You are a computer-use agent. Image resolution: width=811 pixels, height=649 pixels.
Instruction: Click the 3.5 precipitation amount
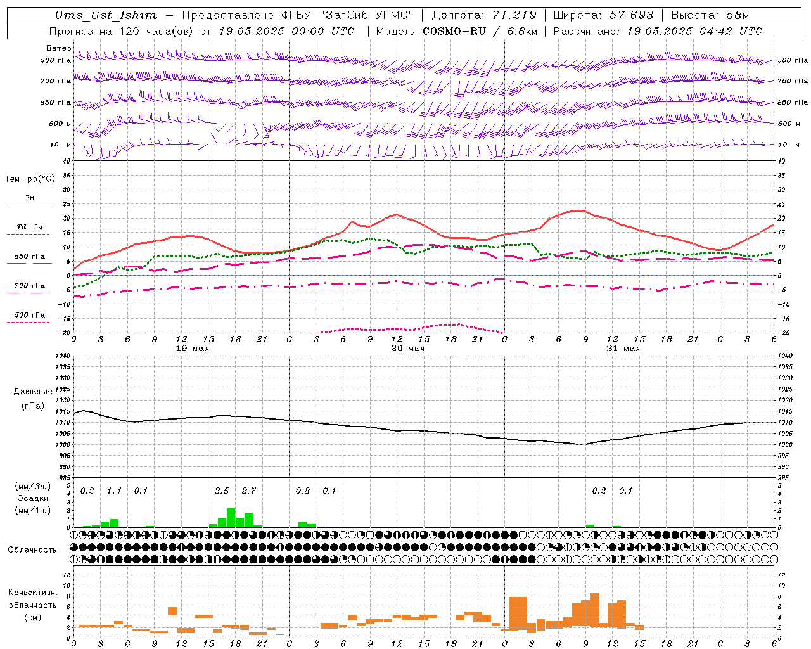click(x=222, y=491)
